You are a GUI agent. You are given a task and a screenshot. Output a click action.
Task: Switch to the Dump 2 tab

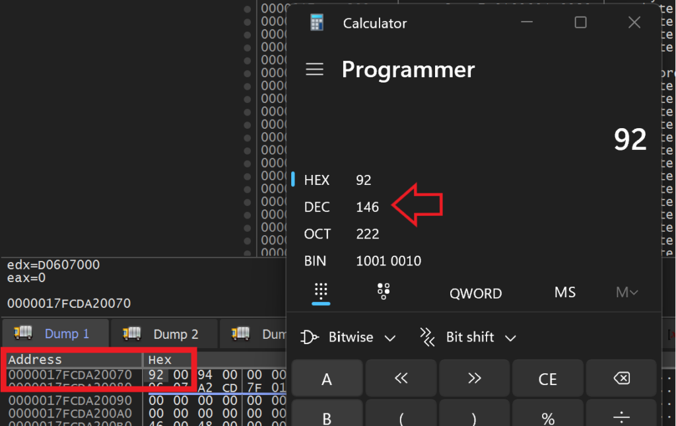pyautogui.click(x=163, y=334)
